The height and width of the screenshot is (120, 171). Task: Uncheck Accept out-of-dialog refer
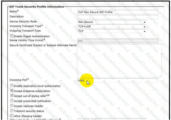(12, 96)
